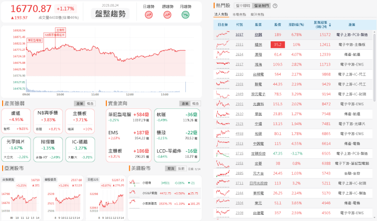Open the 掃描器 -1.35% industry card
The height and width of the screenshot is (221, 377).
(48, 149)
